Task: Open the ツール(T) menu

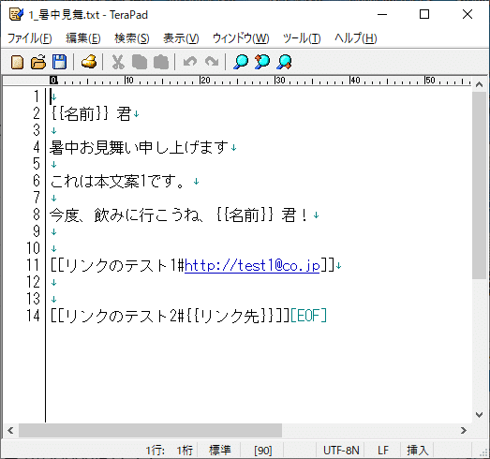Action: pos(302,38)
